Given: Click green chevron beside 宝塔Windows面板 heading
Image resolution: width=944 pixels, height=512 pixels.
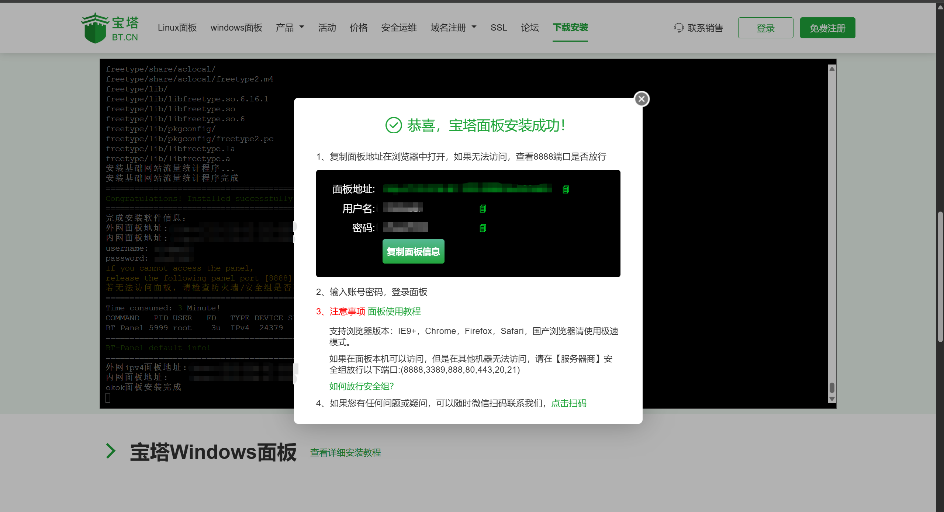Looking at the screenshot, I should 111,451.
